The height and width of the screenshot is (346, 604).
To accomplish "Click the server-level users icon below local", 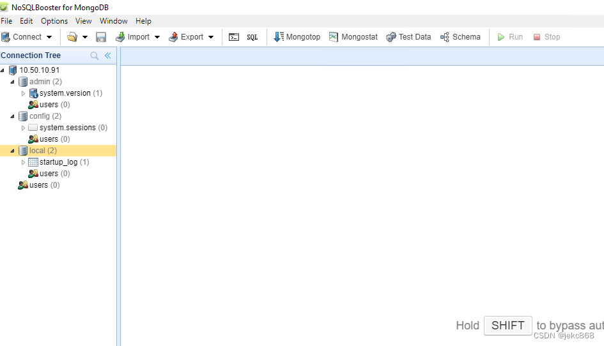I will (x=23, y=185).
